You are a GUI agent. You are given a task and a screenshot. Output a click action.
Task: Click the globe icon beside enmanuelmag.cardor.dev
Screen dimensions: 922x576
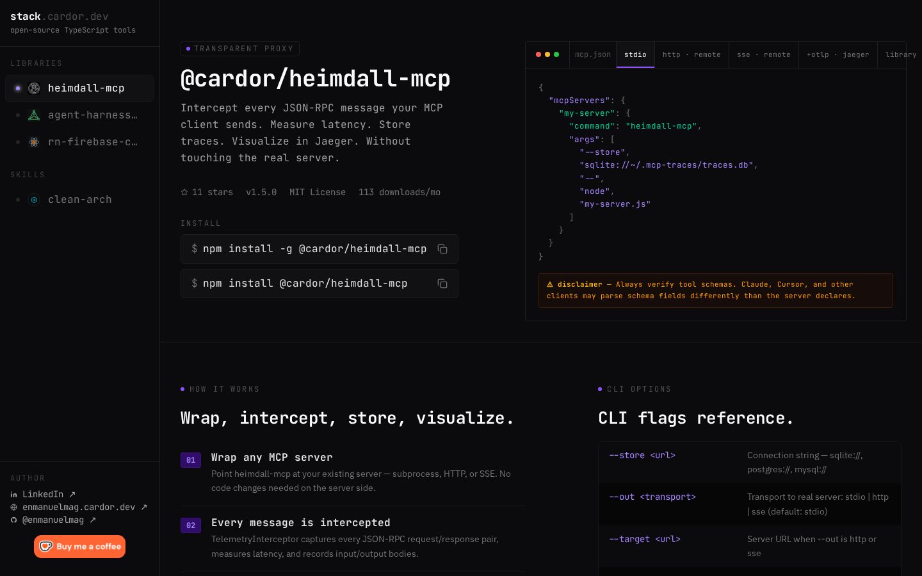coord(14,508)
